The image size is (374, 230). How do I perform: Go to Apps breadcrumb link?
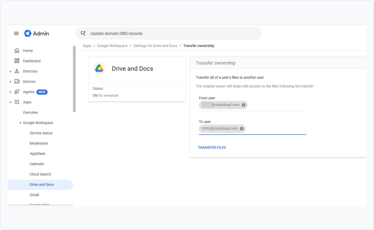point(87,46)
